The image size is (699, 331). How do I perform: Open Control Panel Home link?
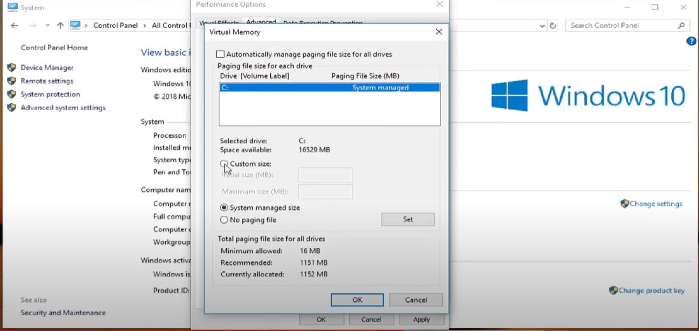coord(54,48)
